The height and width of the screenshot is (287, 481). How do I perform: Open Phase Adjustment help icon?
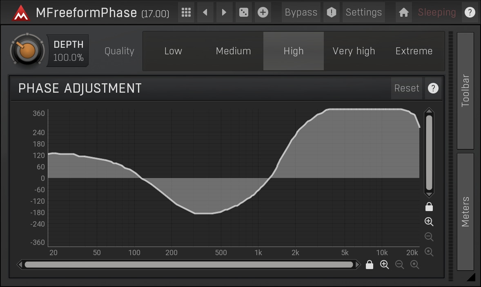click(433, 88)
